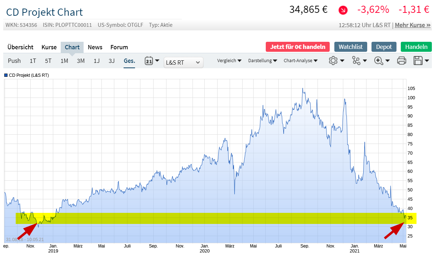Print the chart with printer icon

coord(402,61)
